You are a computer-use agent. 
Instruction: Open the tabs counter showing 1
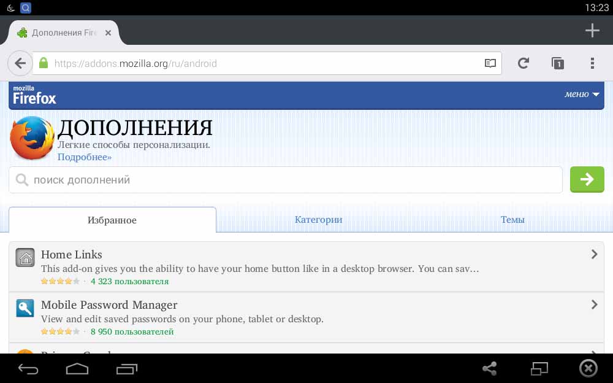pyautogui.click(x=557, y=63)
